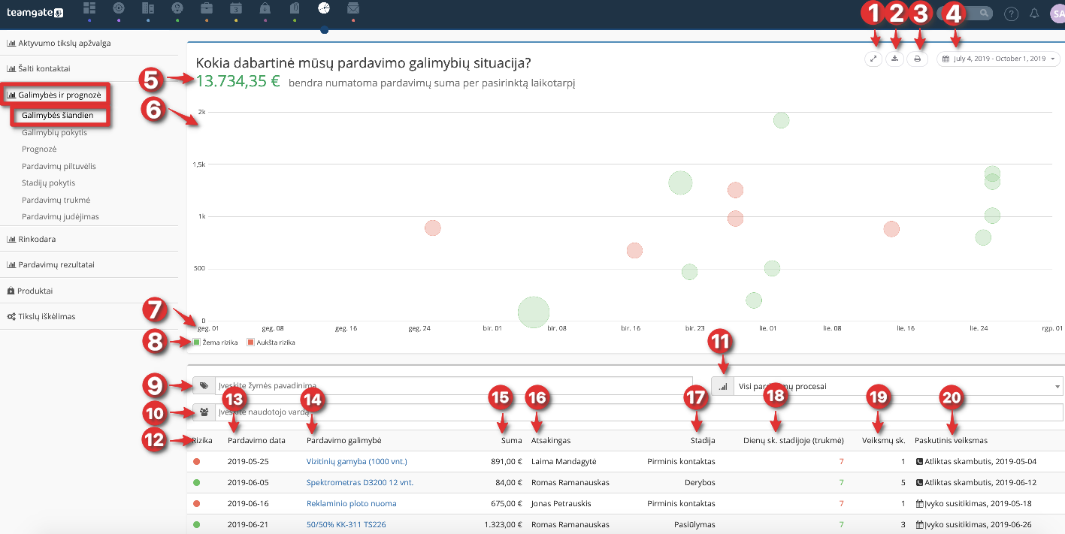Open the Visi pardavimų procesai dropdown
The width and height of the screenshot is (1065, 534).
(x=897, y=386)
